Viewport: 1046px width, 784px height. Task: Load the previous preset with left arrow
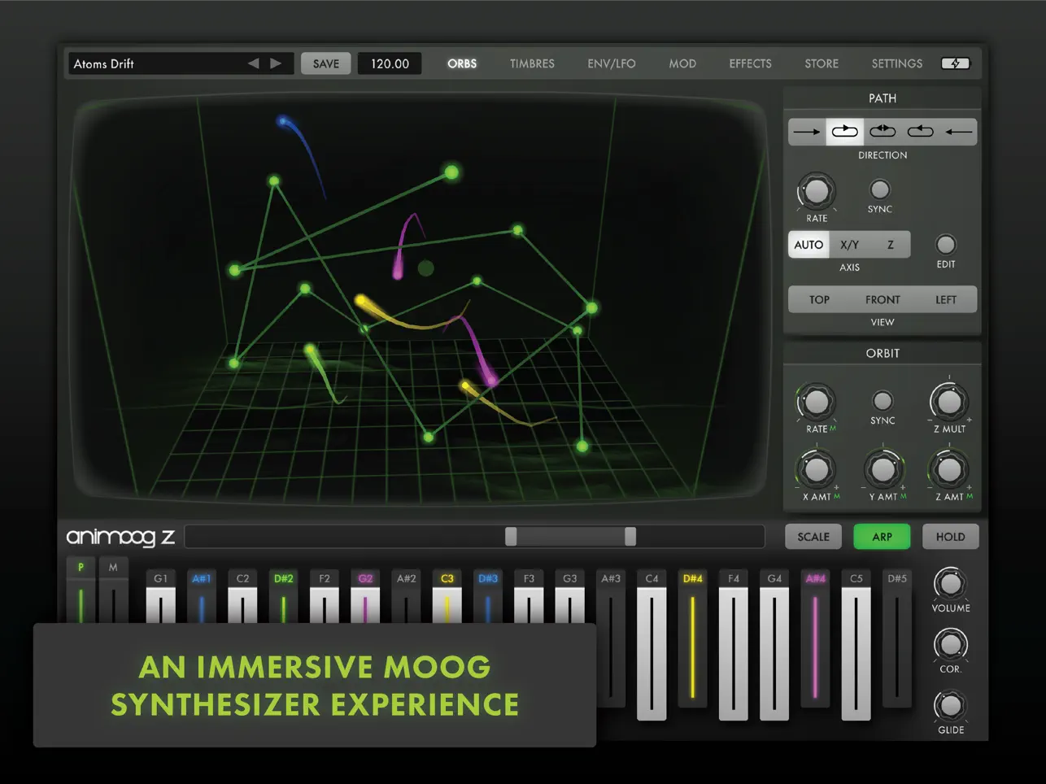[254, 63]
